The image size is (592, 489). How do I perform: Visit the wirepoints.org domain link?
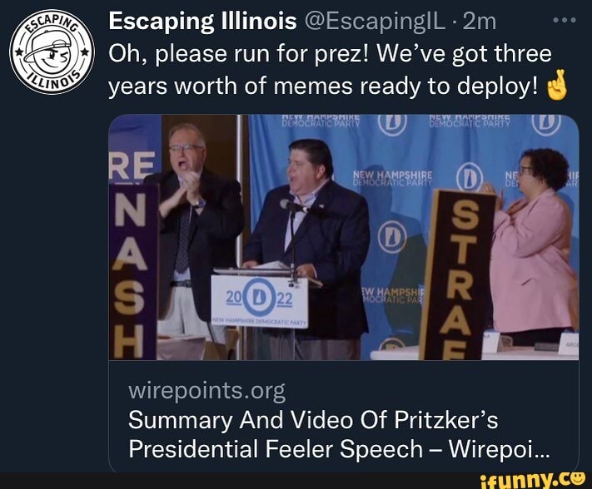click(206, 391)
